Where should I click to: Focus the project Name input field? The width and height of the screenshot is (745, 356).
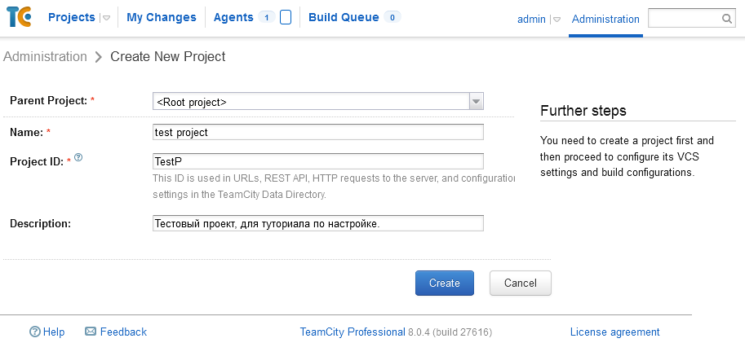(x=318, y=132)
